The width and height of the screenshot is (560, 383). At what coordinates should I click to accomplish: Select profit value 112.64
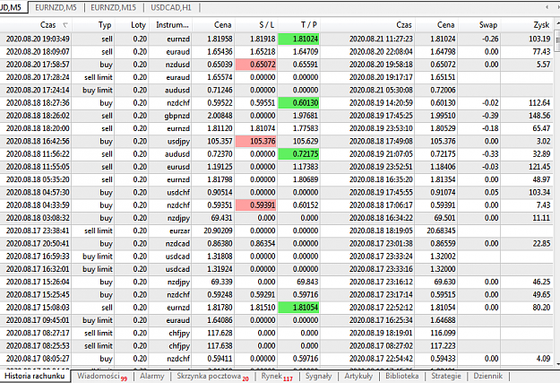click(539, 103)
